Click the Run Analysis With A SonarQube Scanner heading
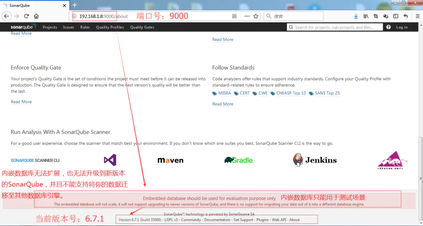 (x=61, y=132)
